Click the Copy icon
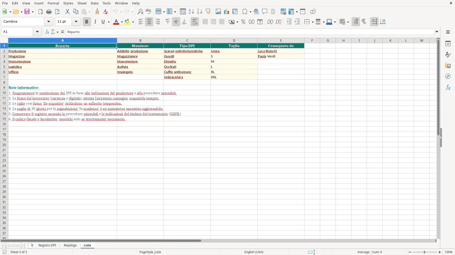 click(x=76, y=12)
